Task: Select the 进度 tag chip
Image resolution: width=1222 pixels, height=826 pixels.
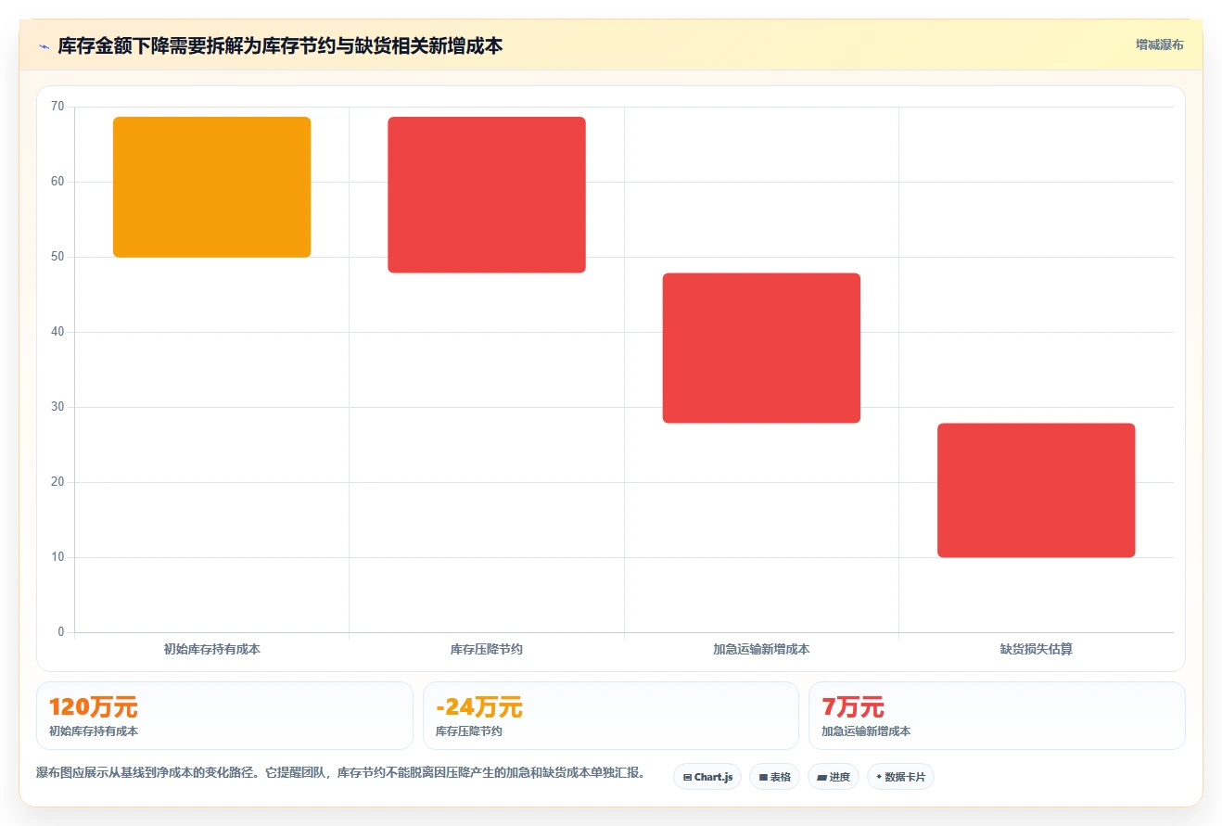Action: coord(834,777)
